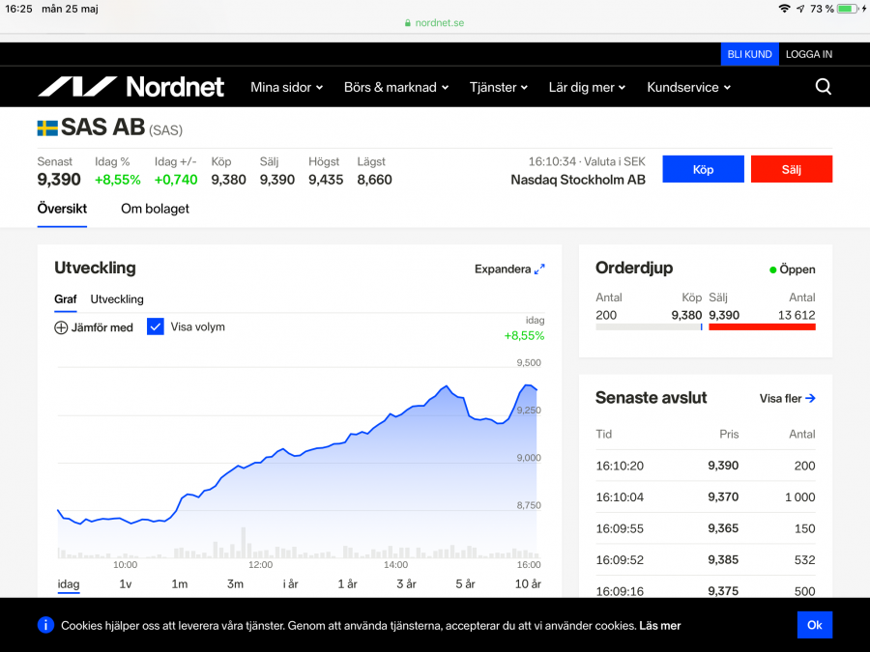Tap the battery icon in status bar
The height and width of the screenshot is (652, 870).
click(x=848, y=9)
